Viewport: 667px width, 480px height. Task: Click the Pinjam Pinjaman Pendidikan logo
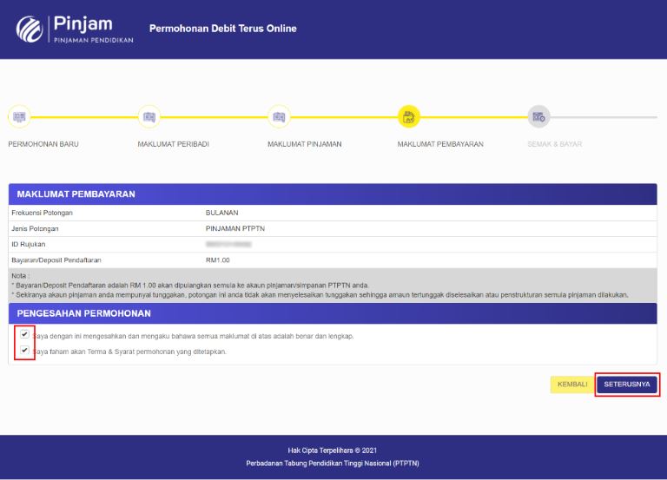[x=75, y=30]
